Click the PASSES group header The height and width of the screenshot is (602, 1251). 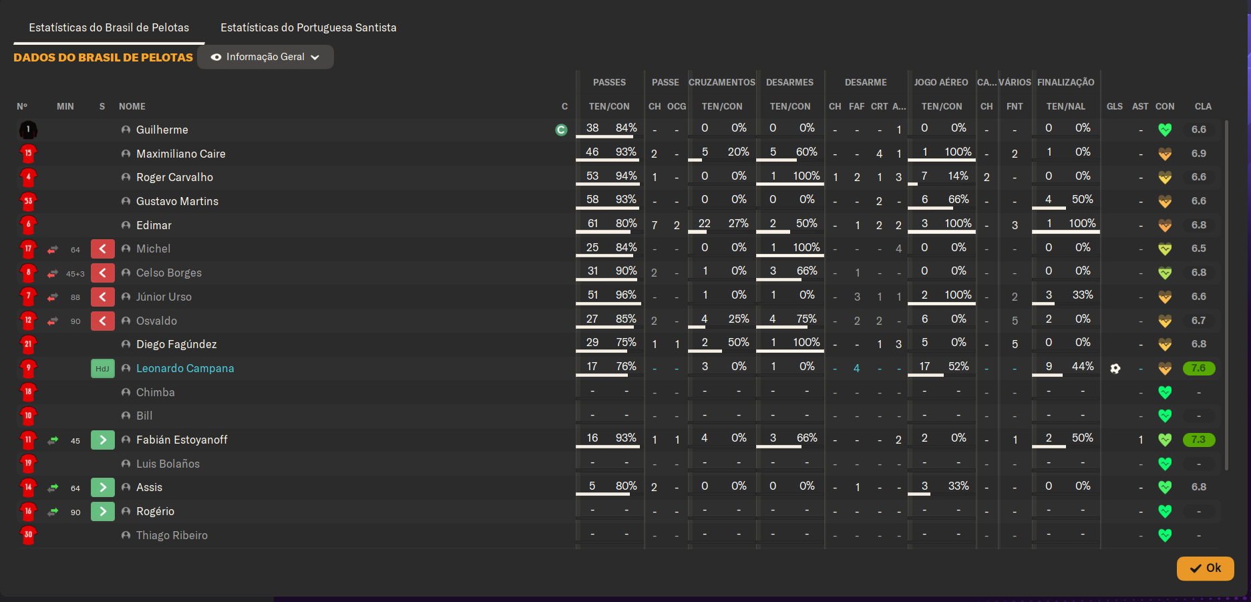609,82
